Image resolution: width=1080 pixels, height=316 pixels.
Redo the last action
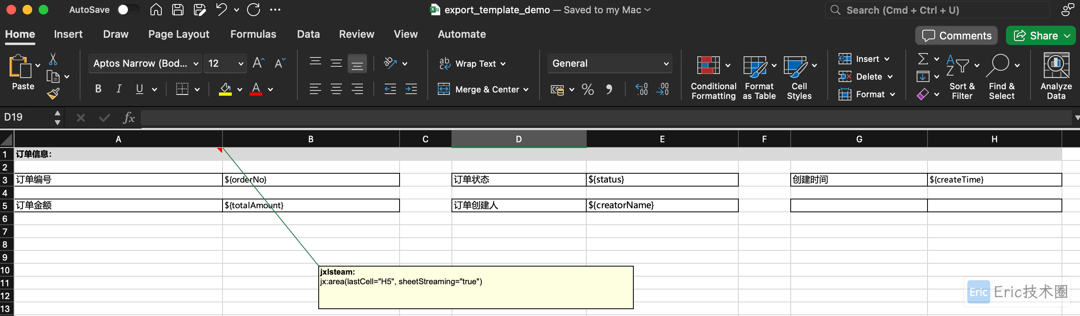tap(254, 10)
